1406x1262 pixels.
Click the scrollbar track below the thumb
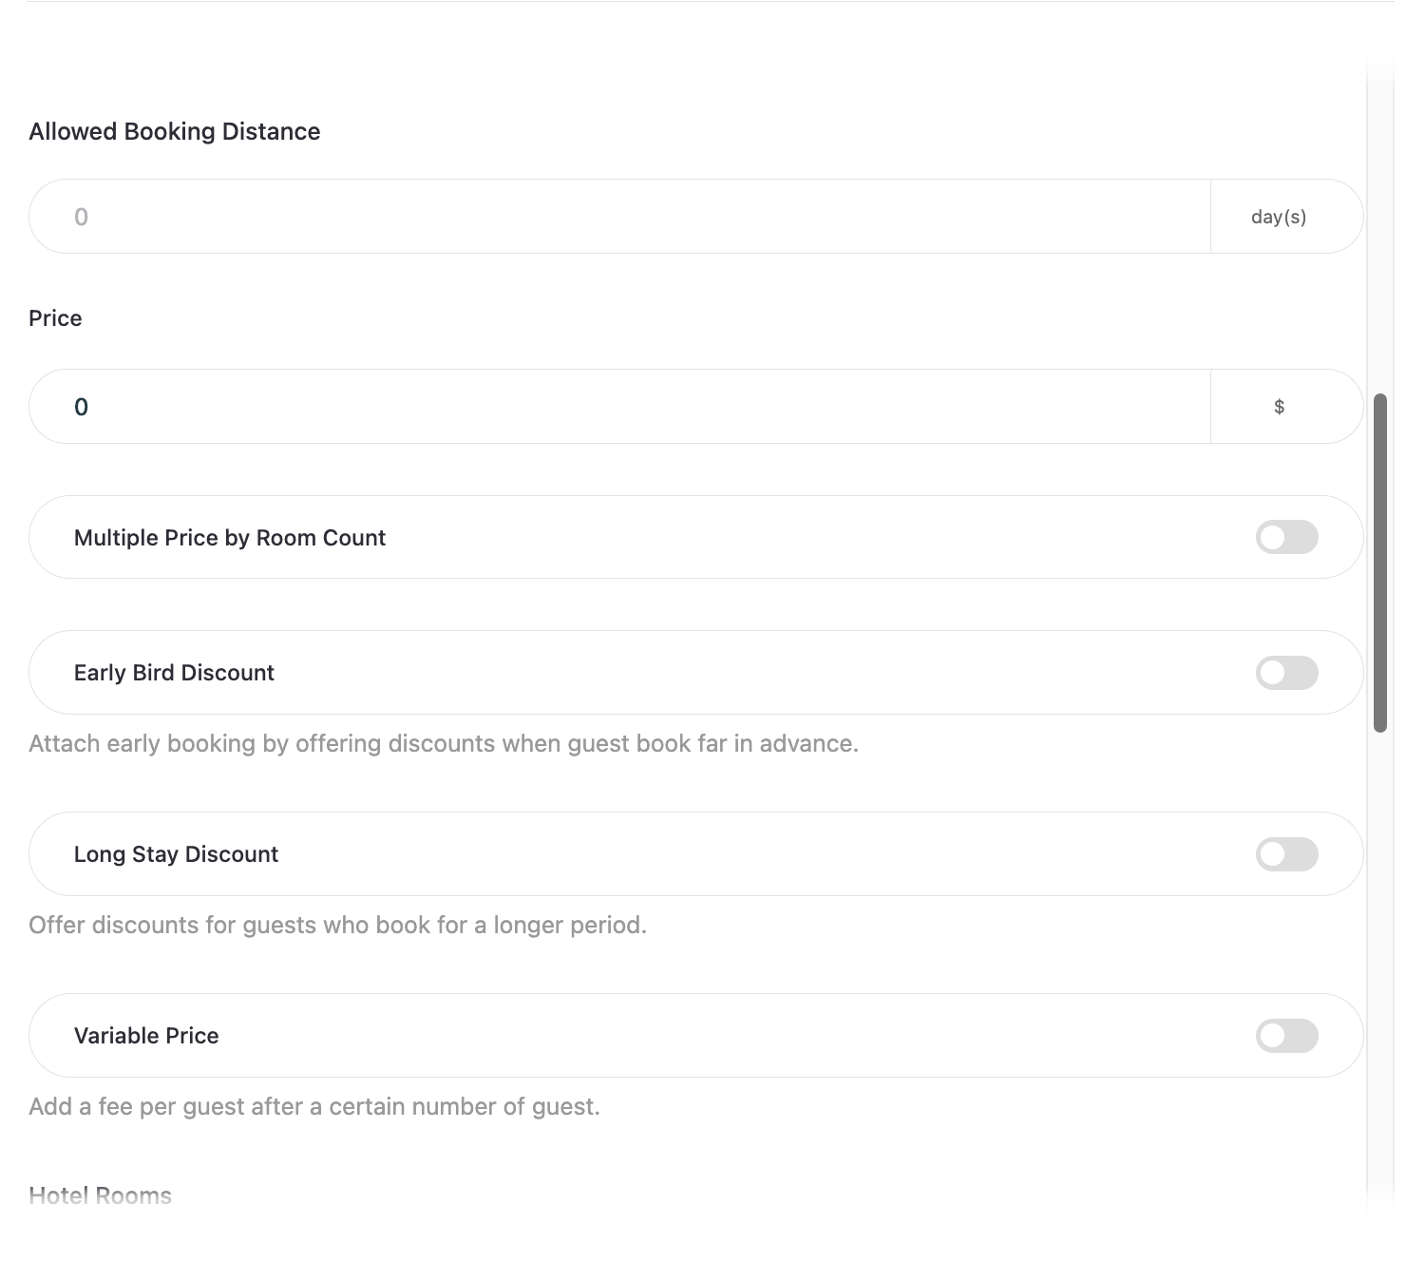coord(1380,950)
